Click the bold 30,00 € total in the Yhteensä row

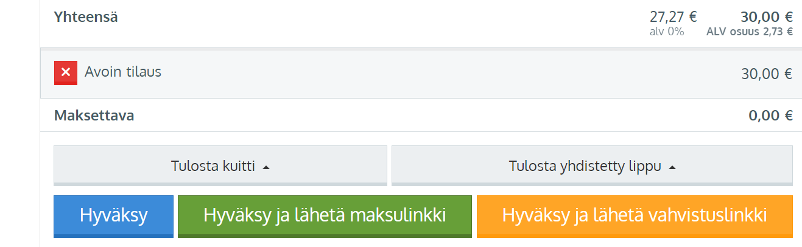click(767, 17)
